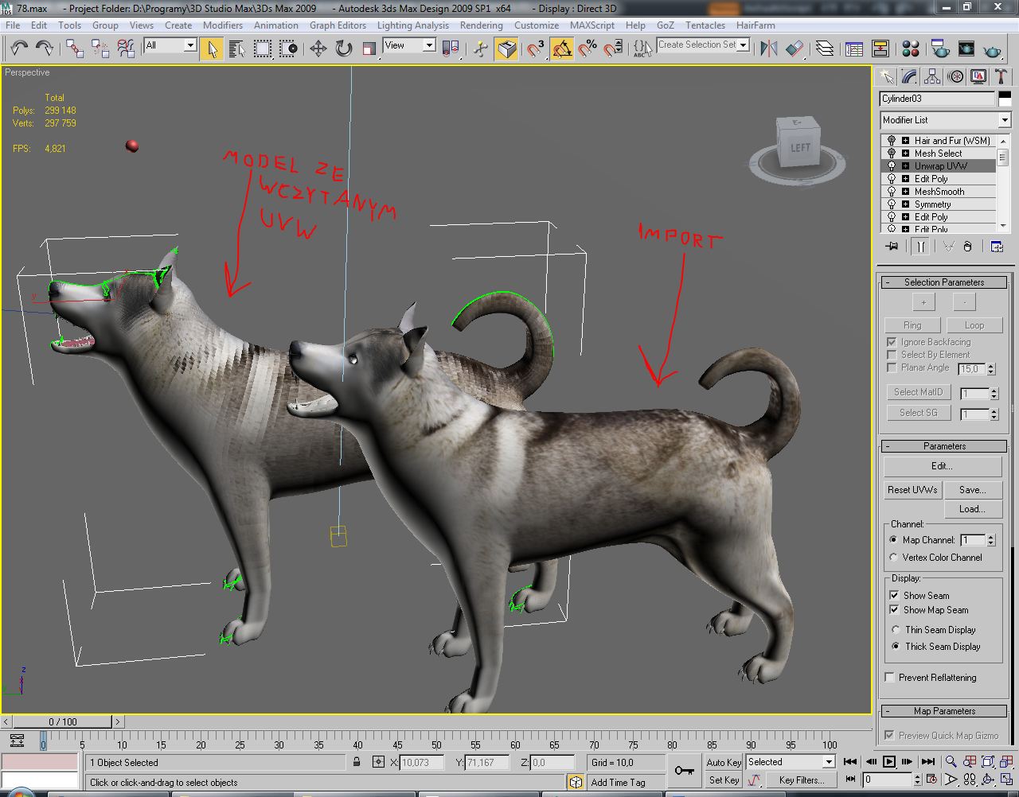Viewport: 1019px width, 797px height.
Task: Toggle the Angle Snap magnet icon
Action: (x=561, y=49)
